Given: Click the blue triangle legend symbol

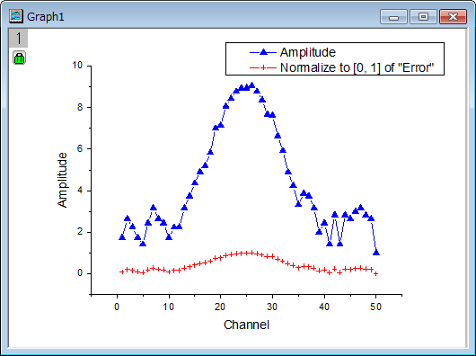Looking at the screenshot, I should [x=263, y=52].
